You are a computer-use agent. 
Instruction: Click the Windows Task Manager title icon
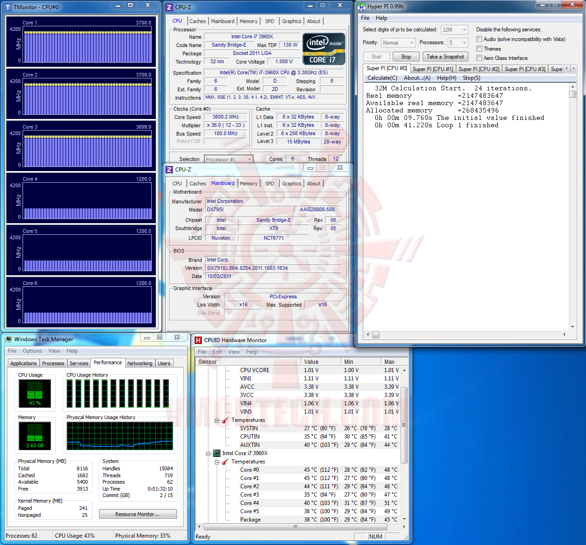click(x=8, y=339)
